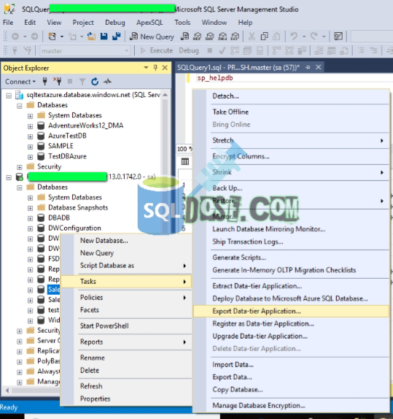The image size is (393, 419).
Task: Open Script Database as submenu
Action: click(126, 266)
